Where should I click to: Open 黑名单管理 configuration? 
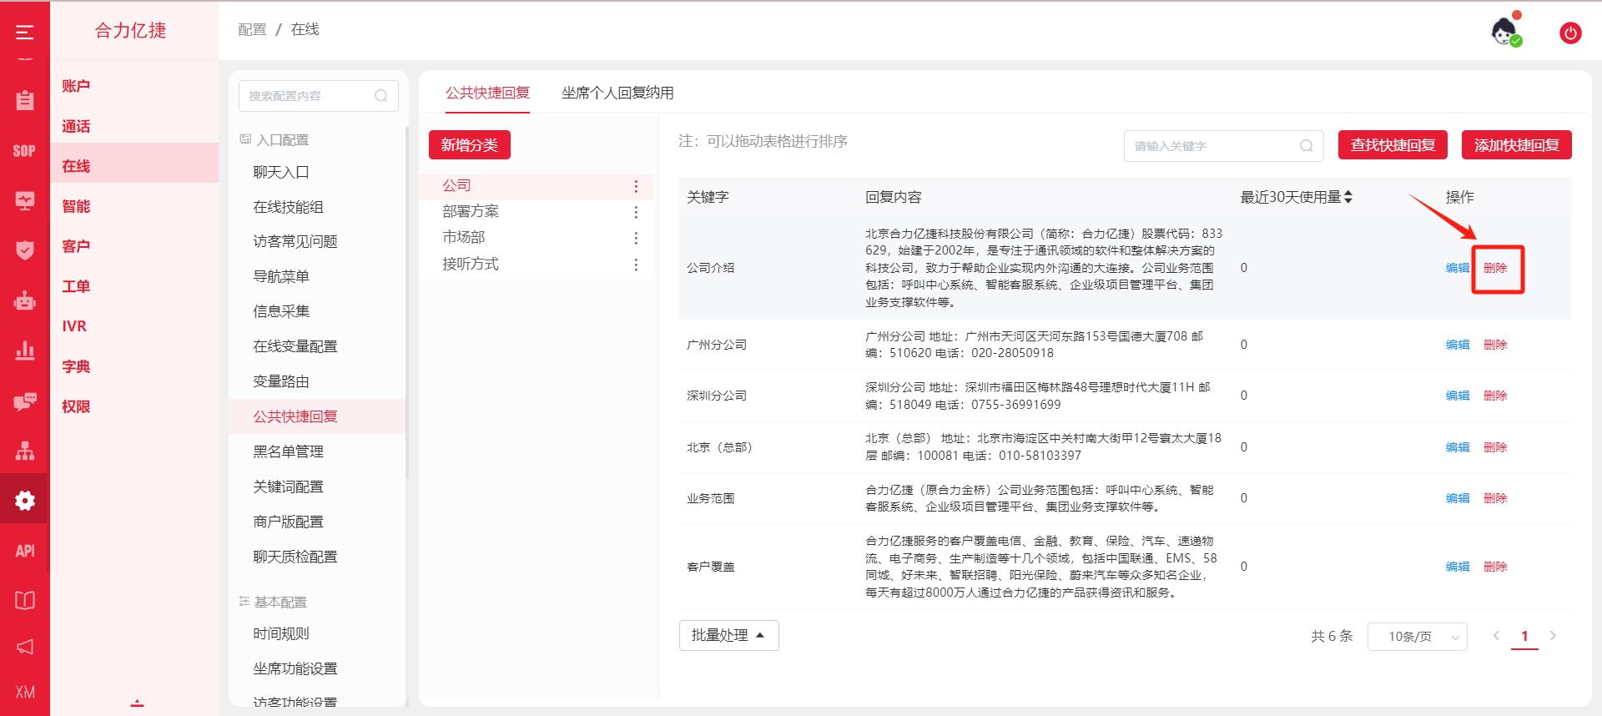tap(288, 451)
